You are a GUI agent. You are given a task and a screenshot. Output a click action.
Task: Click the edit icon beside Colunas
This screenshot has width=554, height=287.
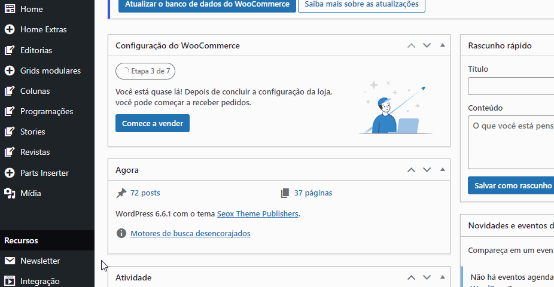click(x=10, y=91)
